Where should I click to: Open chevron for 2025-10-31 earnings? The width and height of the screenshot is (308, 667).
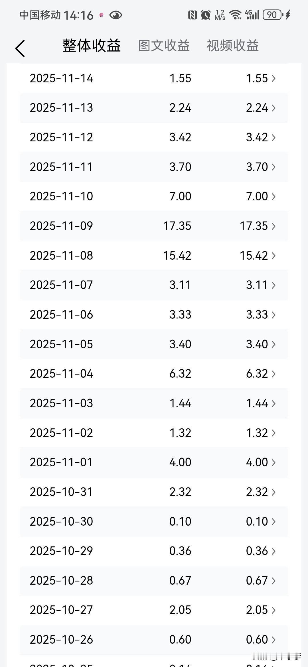[x=273, y=492]
